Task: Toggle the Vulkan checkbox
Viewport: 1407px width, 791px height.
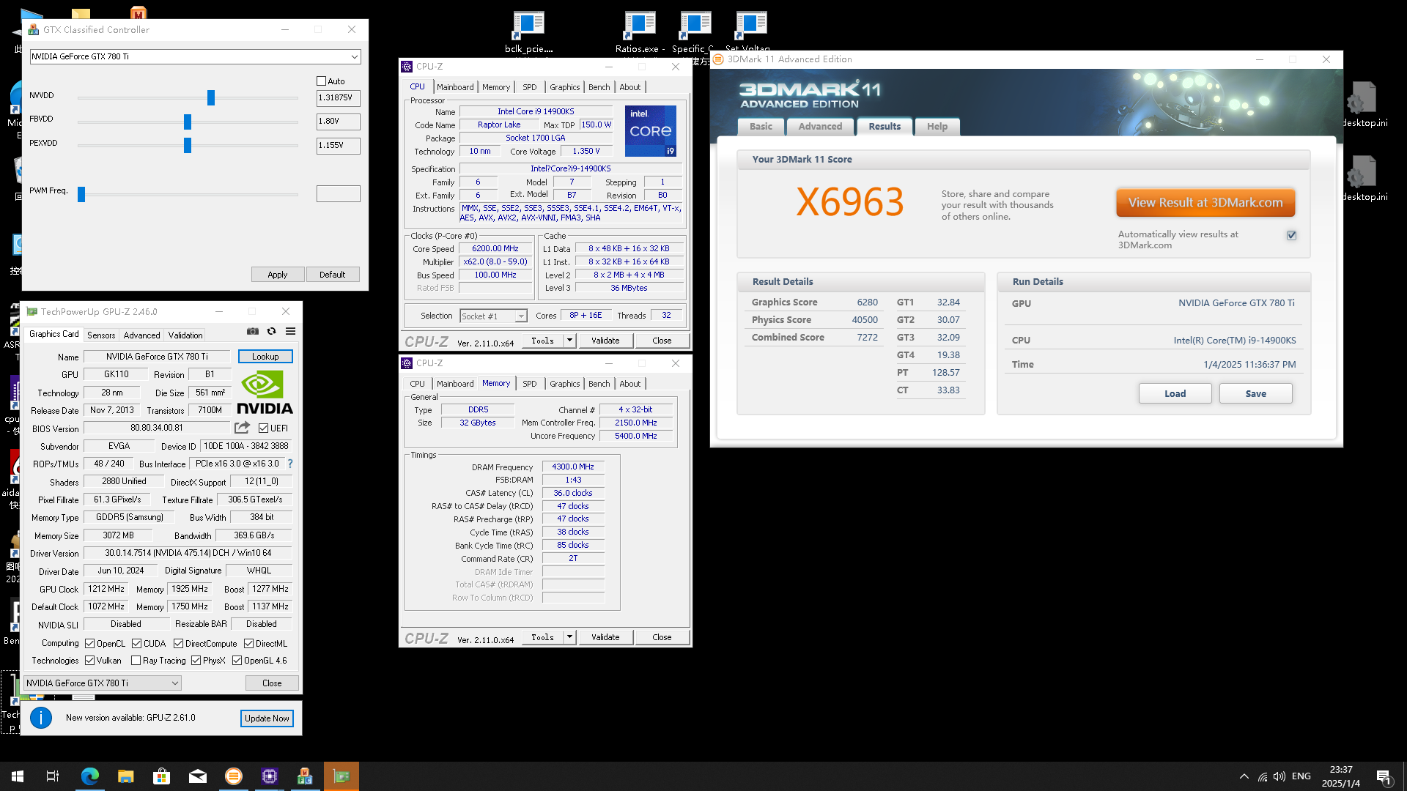Action: tap(89, 661)
